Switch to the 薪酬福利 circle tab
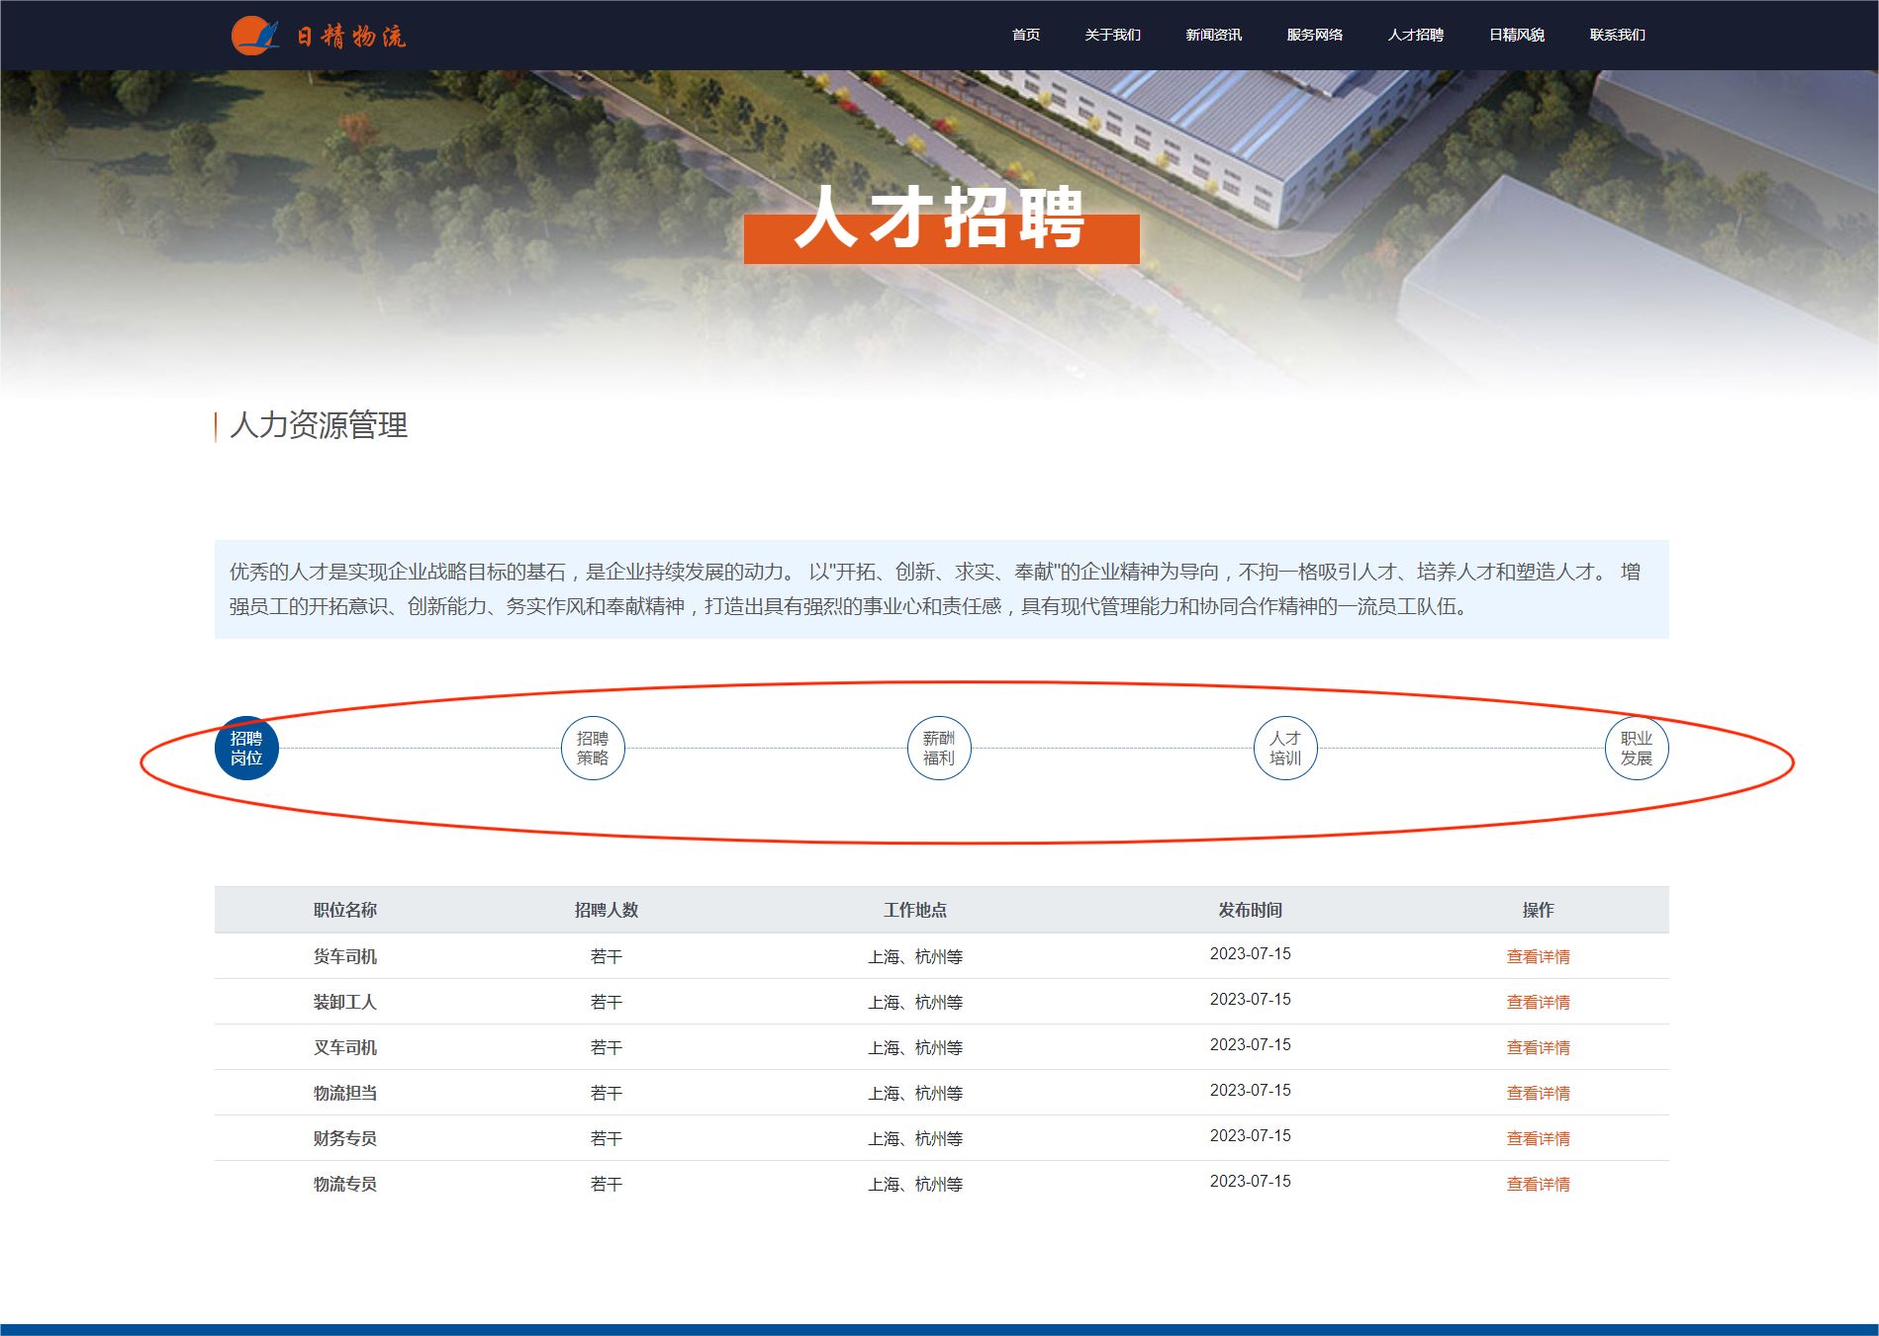The height and width of the screenshot is (1336, 1879). coord(939,748)
